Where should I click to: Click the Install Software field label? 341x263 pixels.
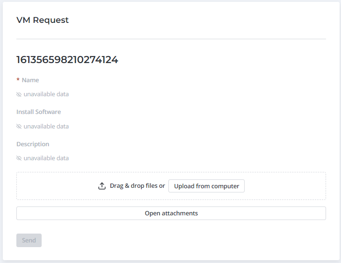[38, 112]
